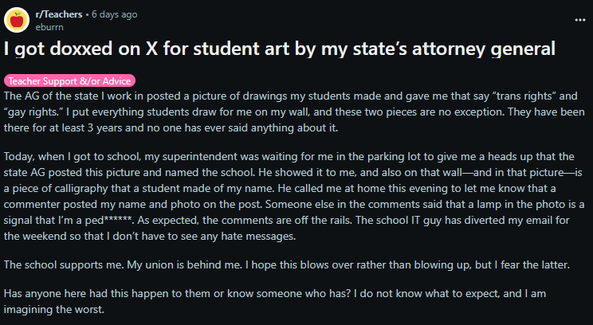
Task: View the profile of user eburrn
Action: 49,27
